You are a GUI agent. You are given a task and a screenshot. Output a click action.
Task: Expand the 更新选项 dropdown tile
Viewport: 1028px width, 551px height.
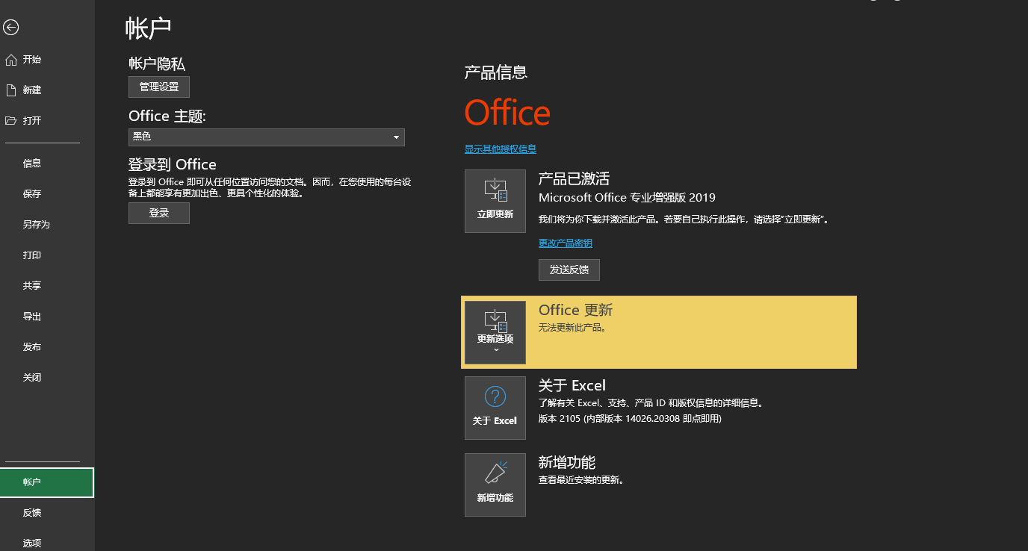click(495, 332)
